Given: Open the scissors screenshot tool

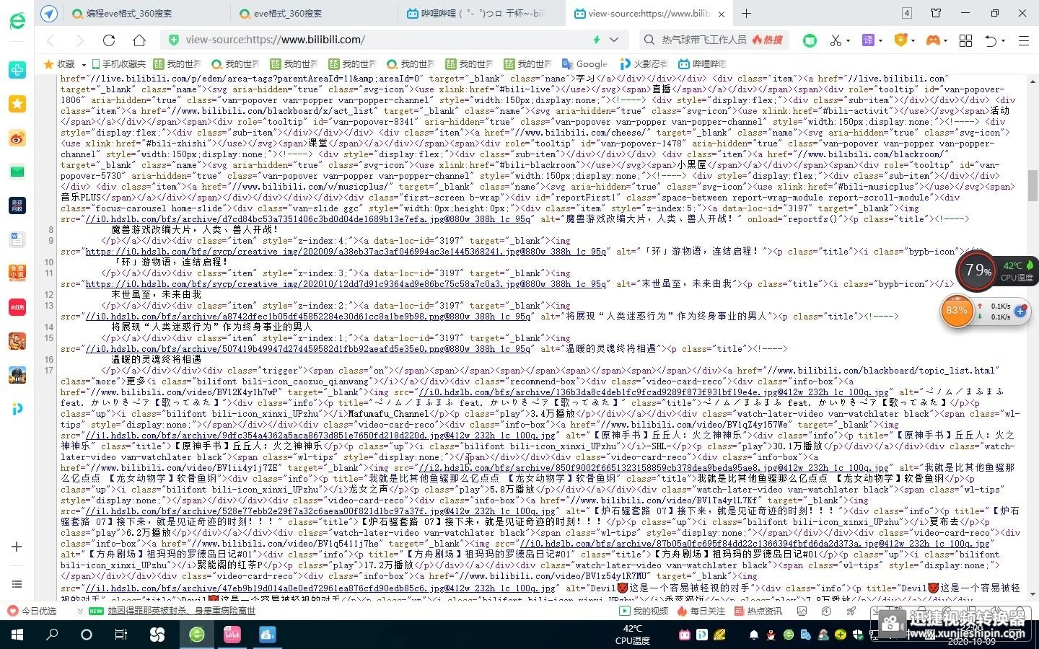Looking at the screenshot, I should (836, 40).
